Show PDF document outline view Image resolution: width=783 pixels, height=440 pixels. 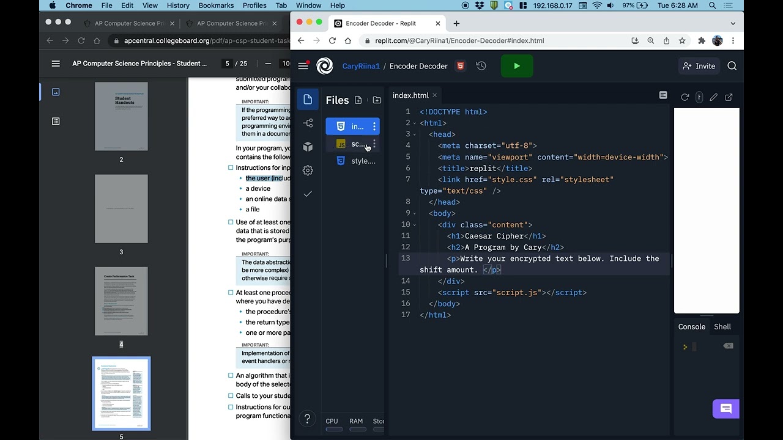56,122
